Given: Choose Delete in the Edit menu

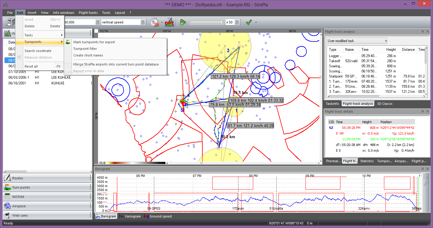Looking at the screenshot, I should coord(40,26).
